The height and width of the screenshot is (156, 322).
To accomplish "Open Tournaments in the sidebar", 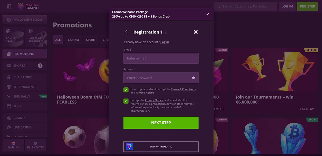I will (25, 87).
